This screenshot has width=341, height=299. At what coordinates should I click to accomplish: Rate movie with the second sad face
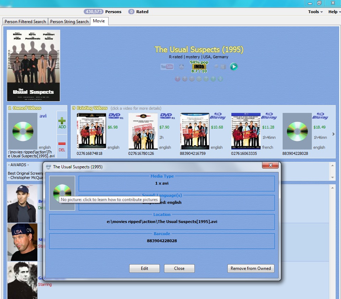tap(185, 79)
